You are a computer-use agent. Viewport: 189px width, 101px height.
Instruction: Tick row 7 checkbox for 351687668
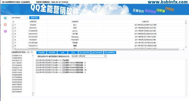click(x=13, y=43)
